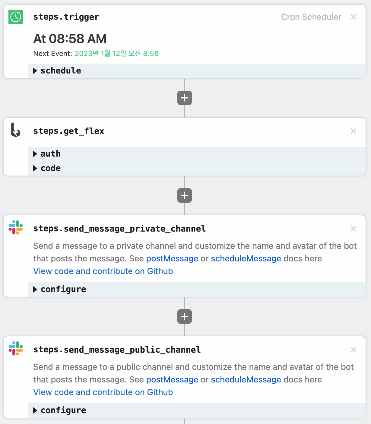This screenshot has height=424, width=371.
Task: Open postMessage docs in private channel step
Action: (172, 259)
